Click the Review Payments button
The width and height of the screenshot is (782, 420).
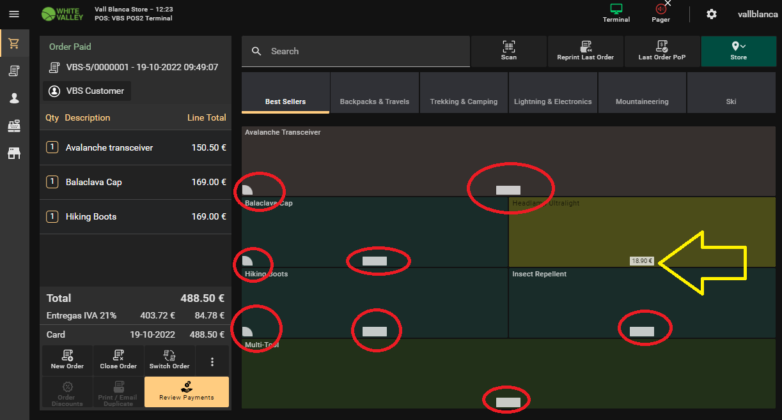click(x=186, y=392)
